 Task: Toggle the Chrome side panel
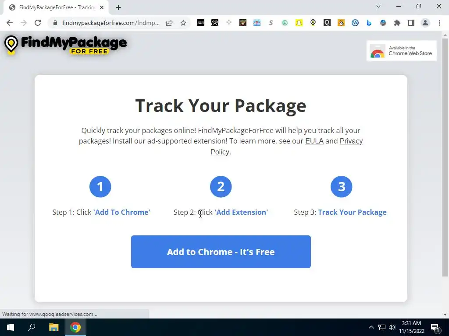pos(411,23)
